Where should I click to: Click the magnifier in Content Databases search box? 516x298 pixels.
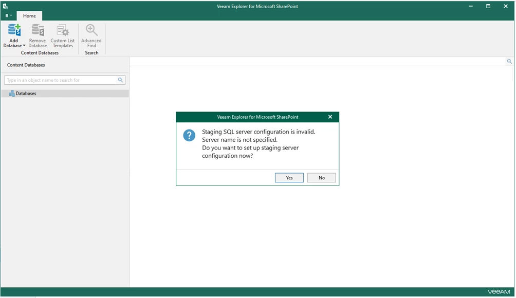click(120, 80)
